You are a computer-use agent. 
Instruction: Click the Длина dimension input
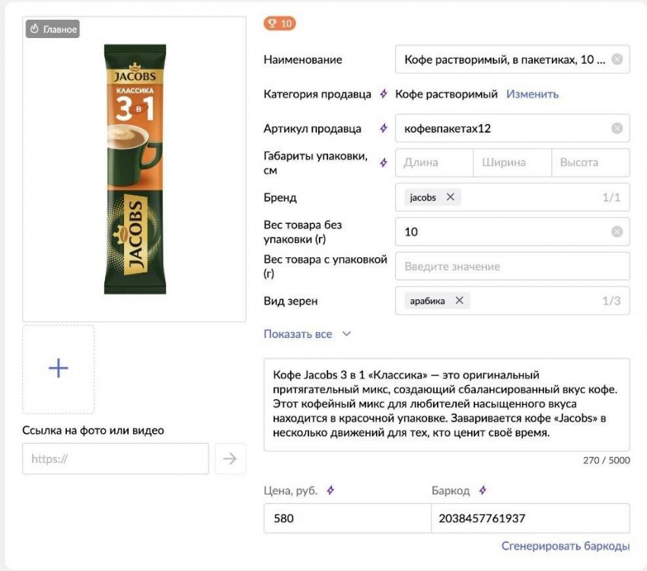[x=434, y=162]
